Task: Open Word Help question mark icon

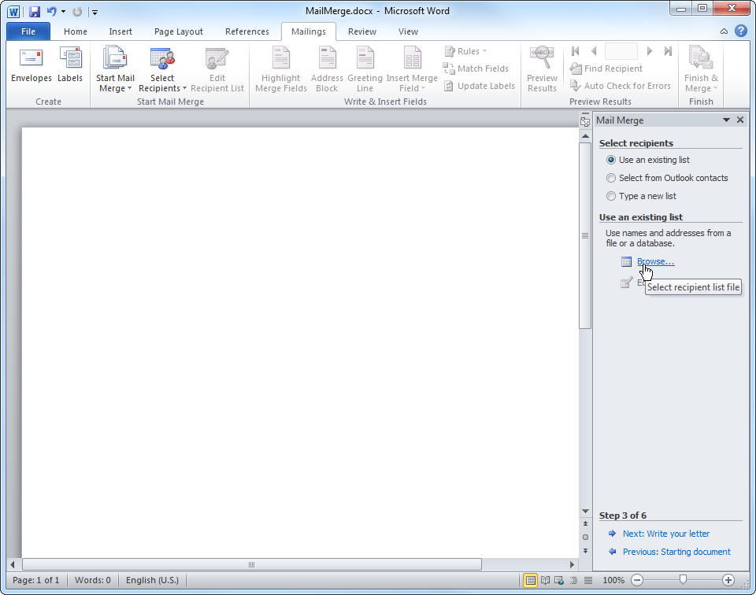Action: click(740, 31)
